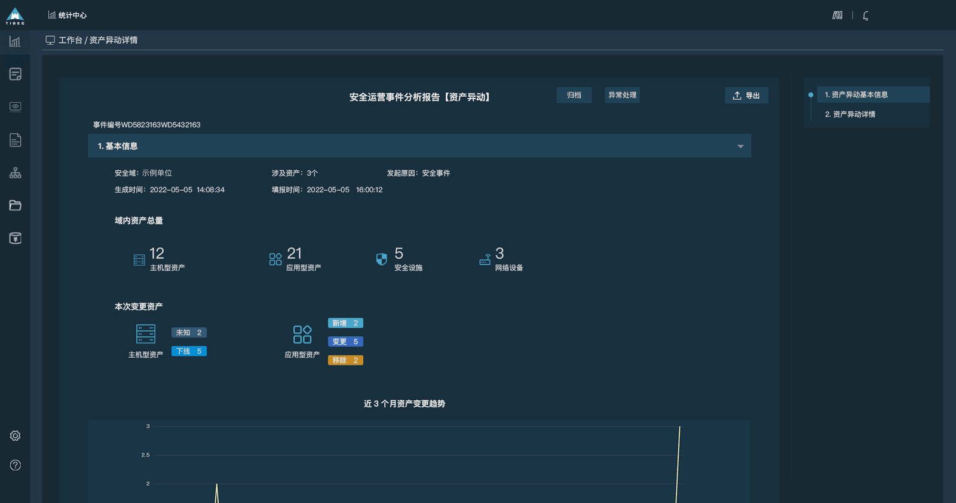The image size is (956, 503).
Task: Open the help question mark icon
Action: (x=16, y=465)
